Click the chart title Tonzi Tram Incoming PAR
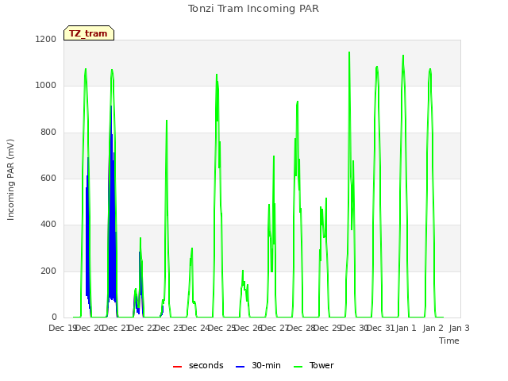508x381 pixels. click(x=253, y=9)
